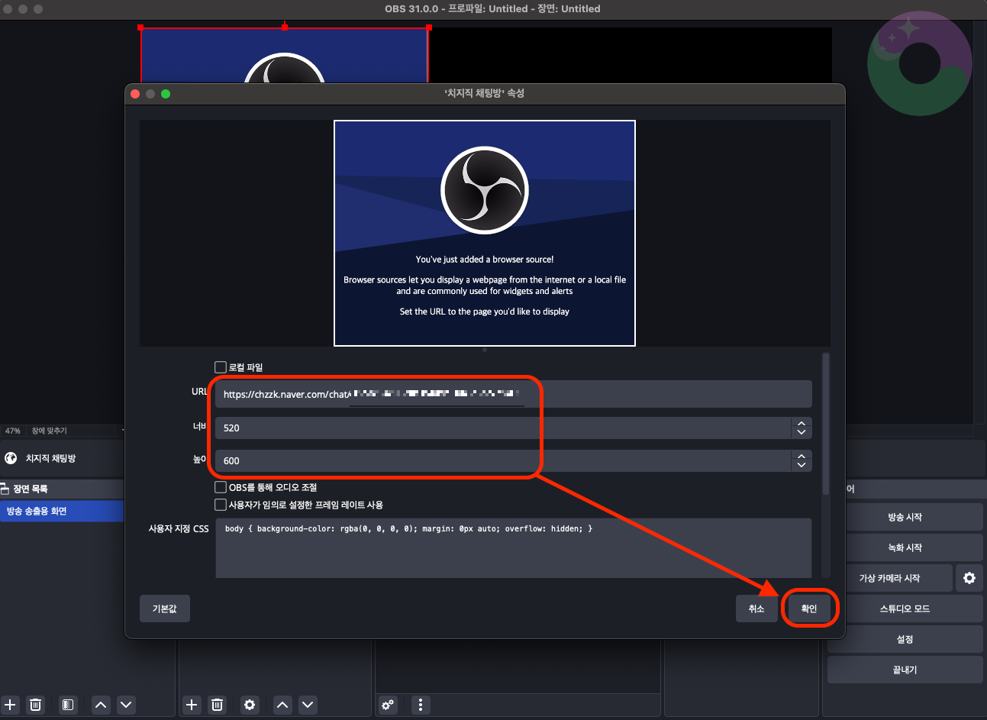Move source down with sources down-arrow icon
Screen dimensions: 987x720
308,705
